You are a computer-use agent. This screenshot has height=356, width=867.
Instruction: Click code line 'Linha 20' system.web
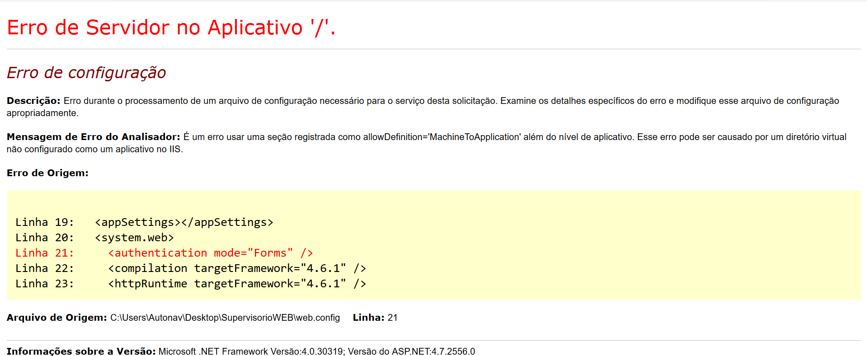tap(94, 238)
